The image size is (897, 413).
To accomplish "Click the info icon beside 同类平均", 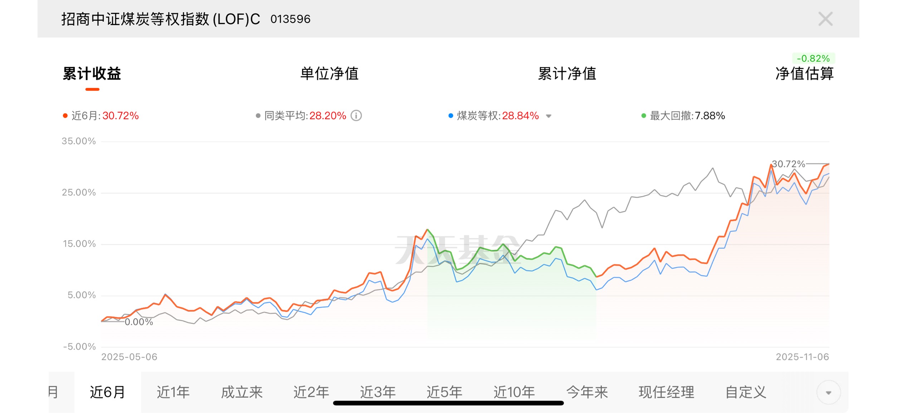I will coord(356,116).
